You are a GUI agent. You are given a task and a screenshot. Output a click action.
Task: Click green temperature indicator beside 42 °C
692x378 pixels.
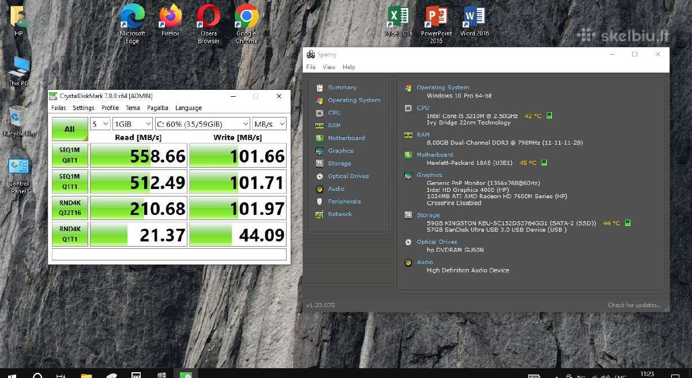(549, 116)
